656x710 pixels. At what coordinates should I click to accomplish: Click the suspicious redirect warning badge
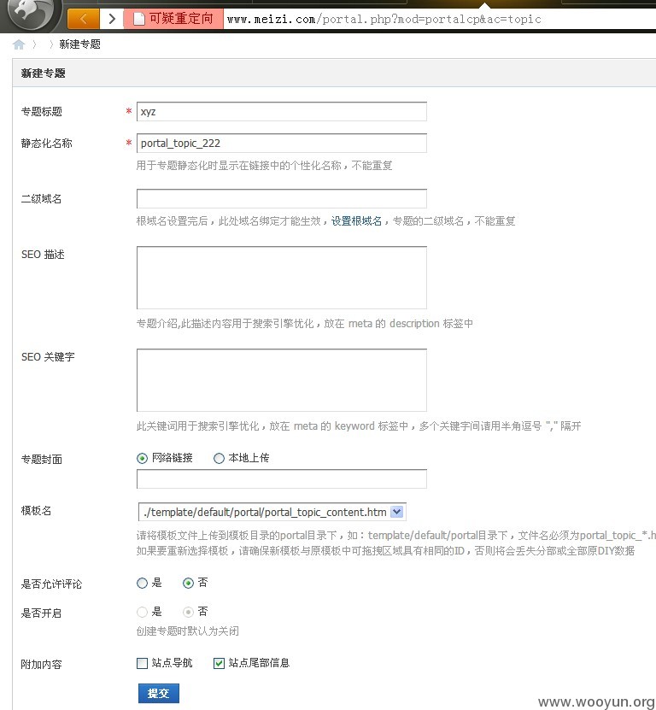point(174,19)
